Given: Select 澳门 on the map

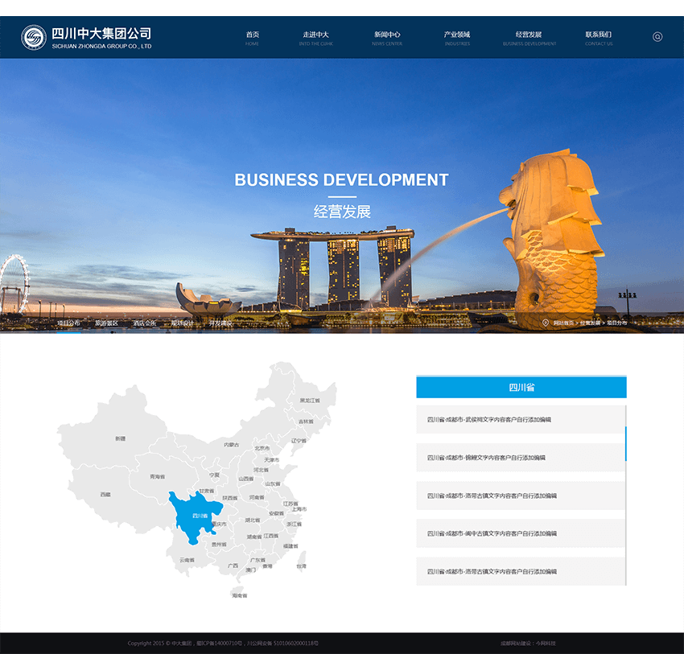Looking at the screenshot, I should pyautogui.click(x=251, y=570).
